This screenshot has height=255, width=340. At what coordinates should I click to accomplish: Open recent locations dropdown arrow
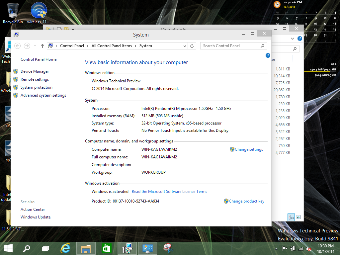(x=35, y=46)
